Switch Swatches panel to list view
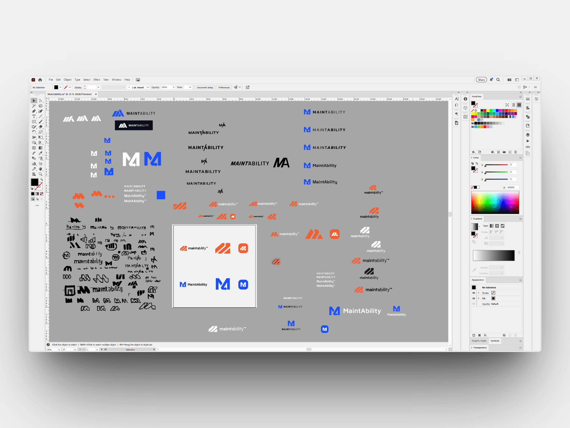 (x=514, y=105)
